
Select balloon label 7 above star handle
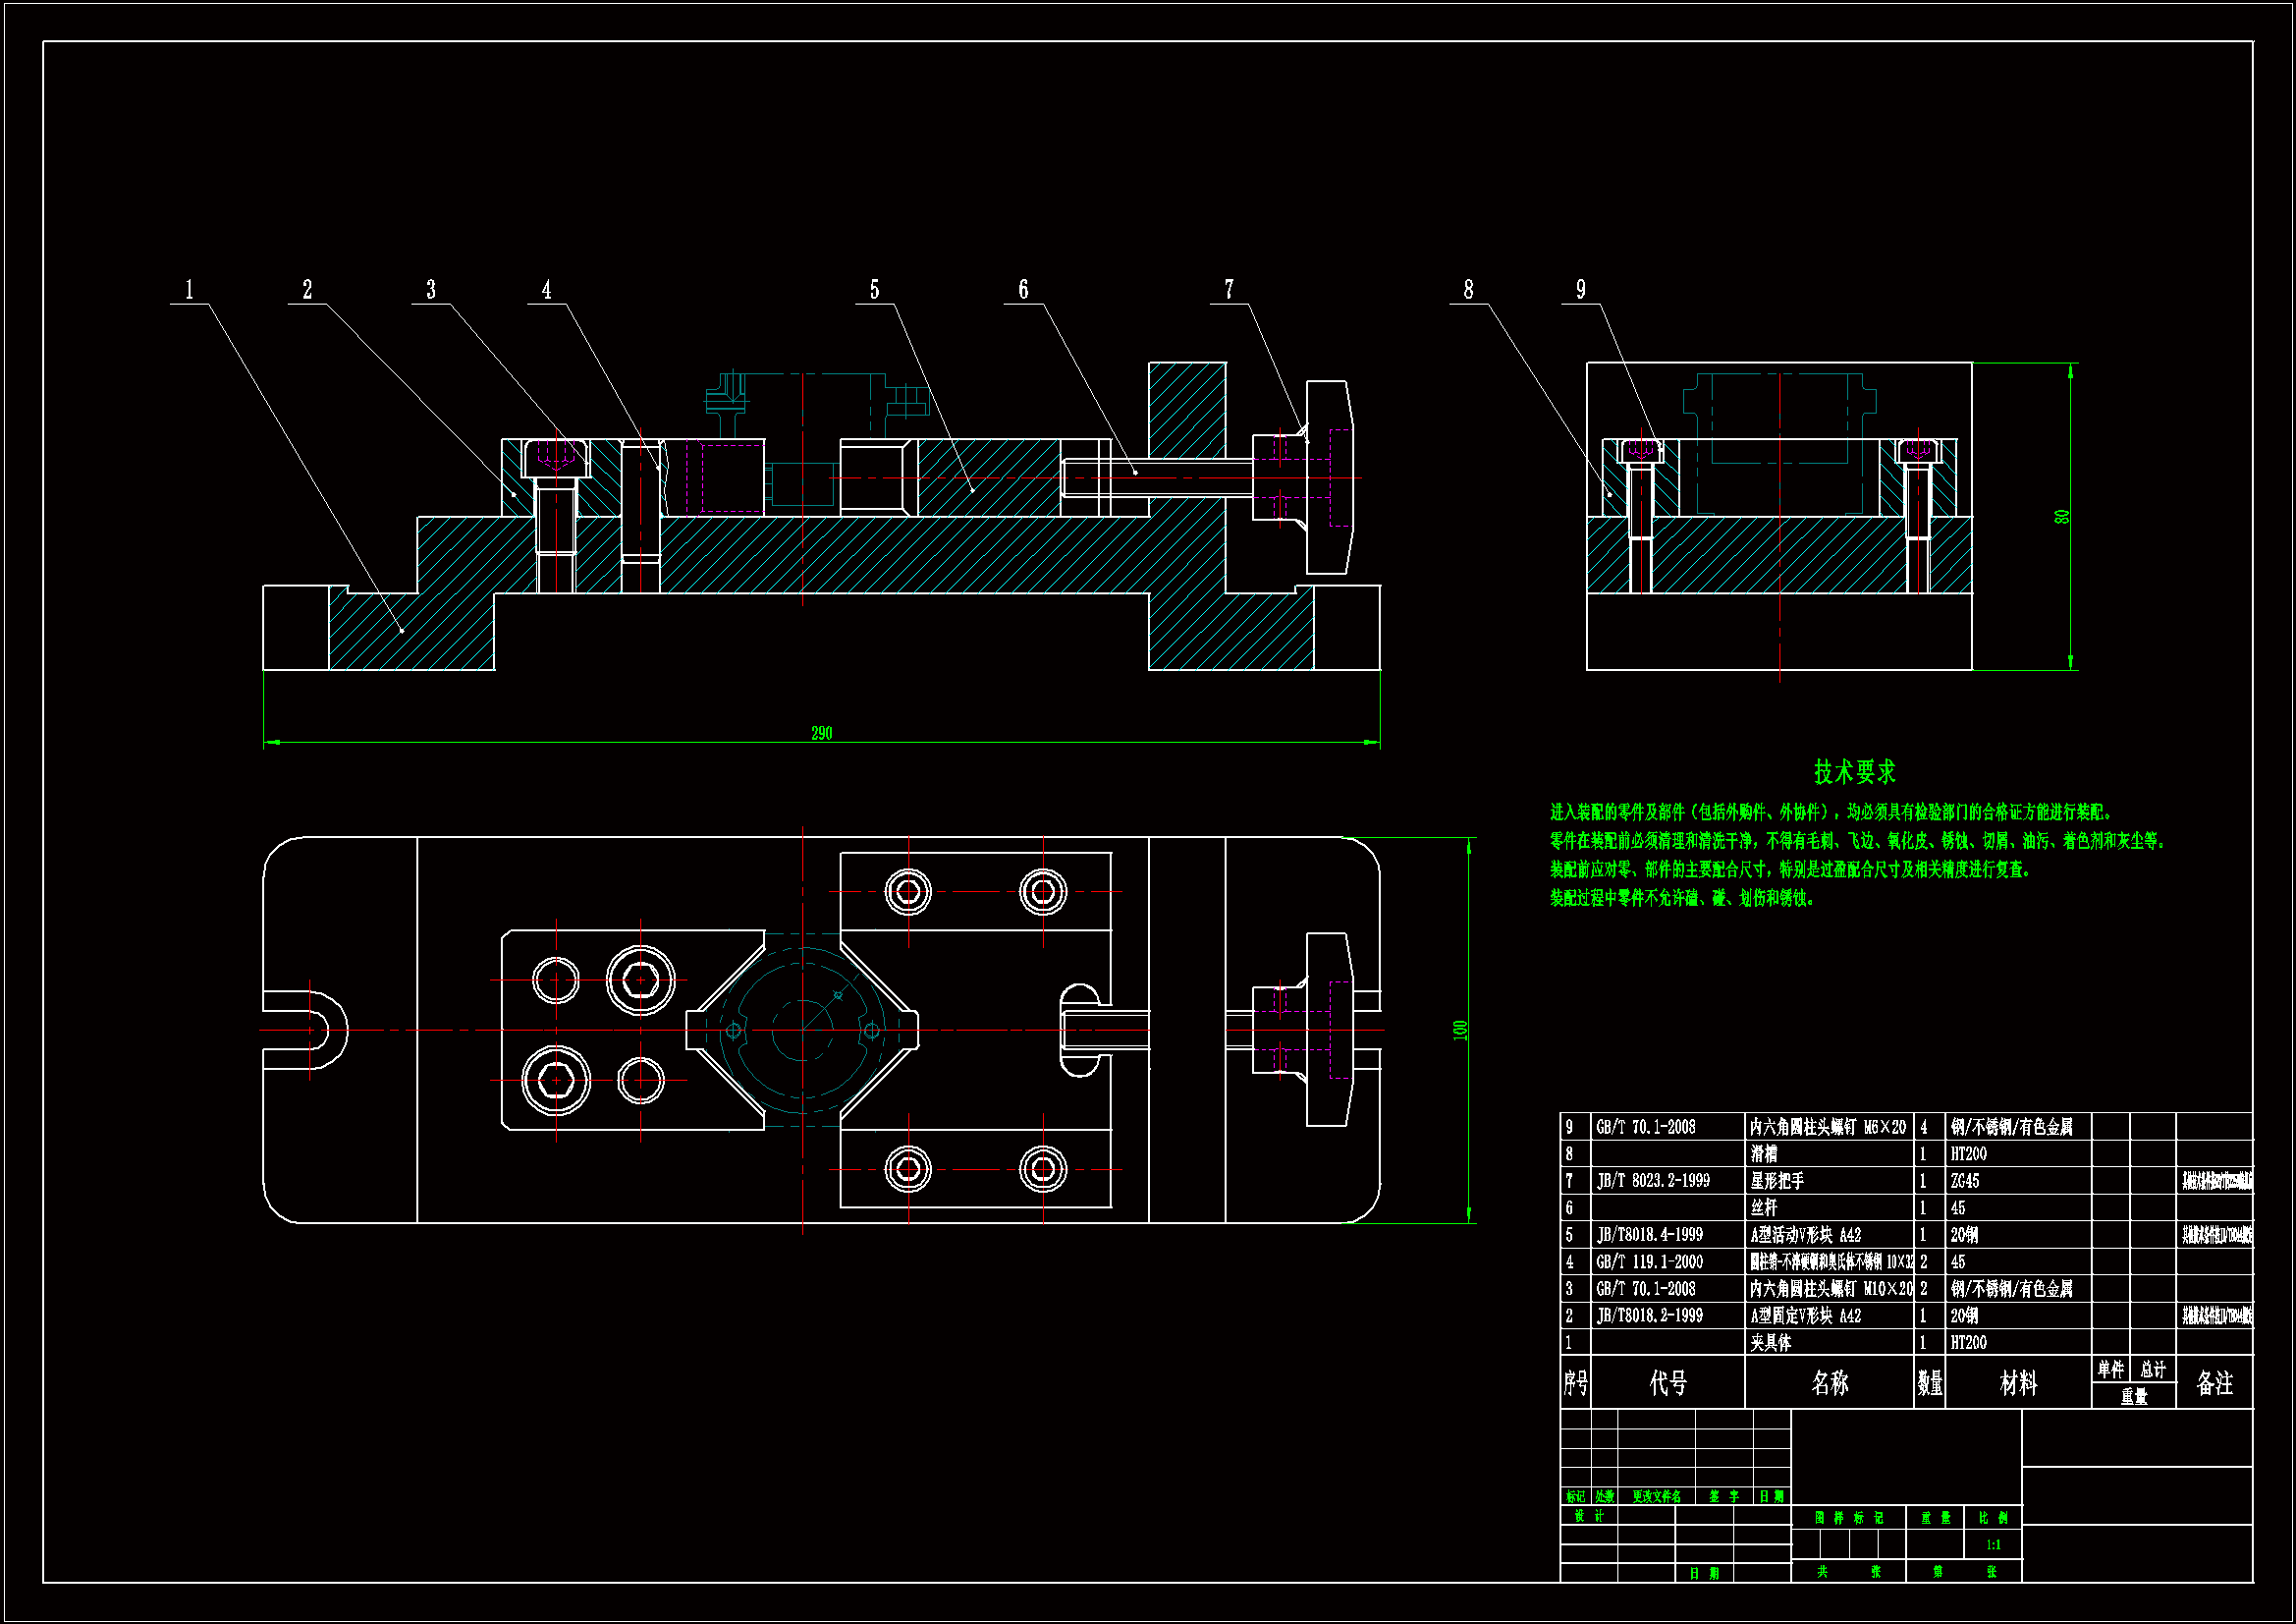(1229, 290)
